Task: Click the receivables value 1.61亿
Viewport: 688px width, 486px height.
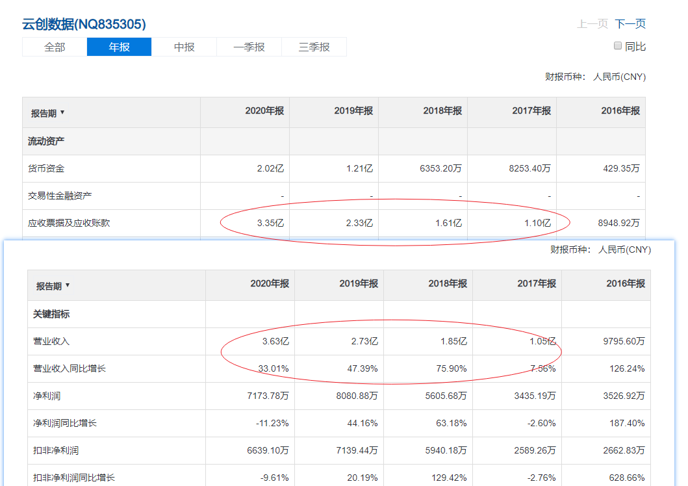Action: click(448, 223)
